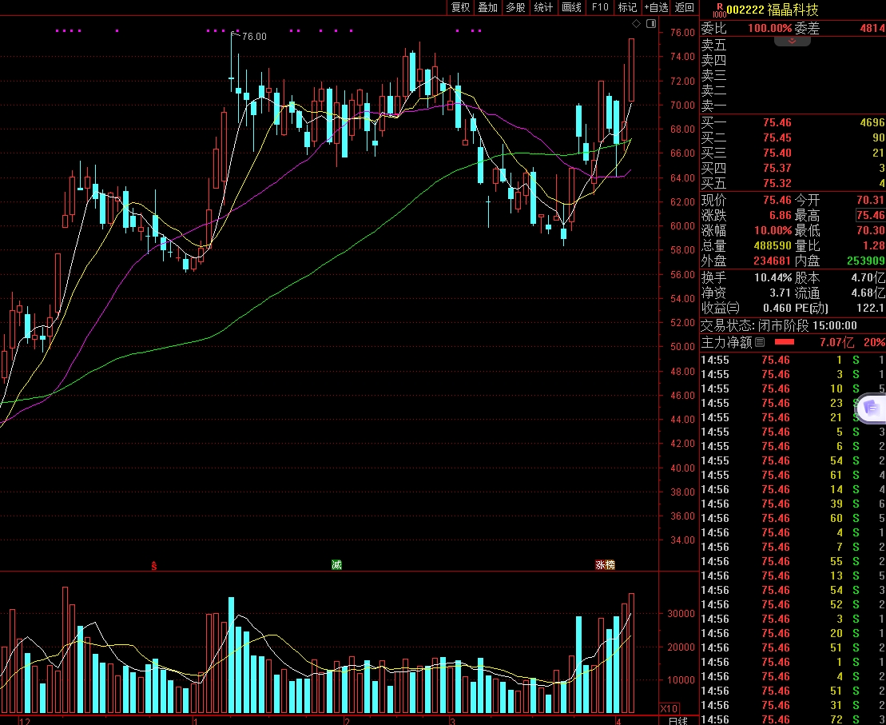886x725 pixels.
Task: Open the 复权 adjustment menu
Action: (461, 8)
